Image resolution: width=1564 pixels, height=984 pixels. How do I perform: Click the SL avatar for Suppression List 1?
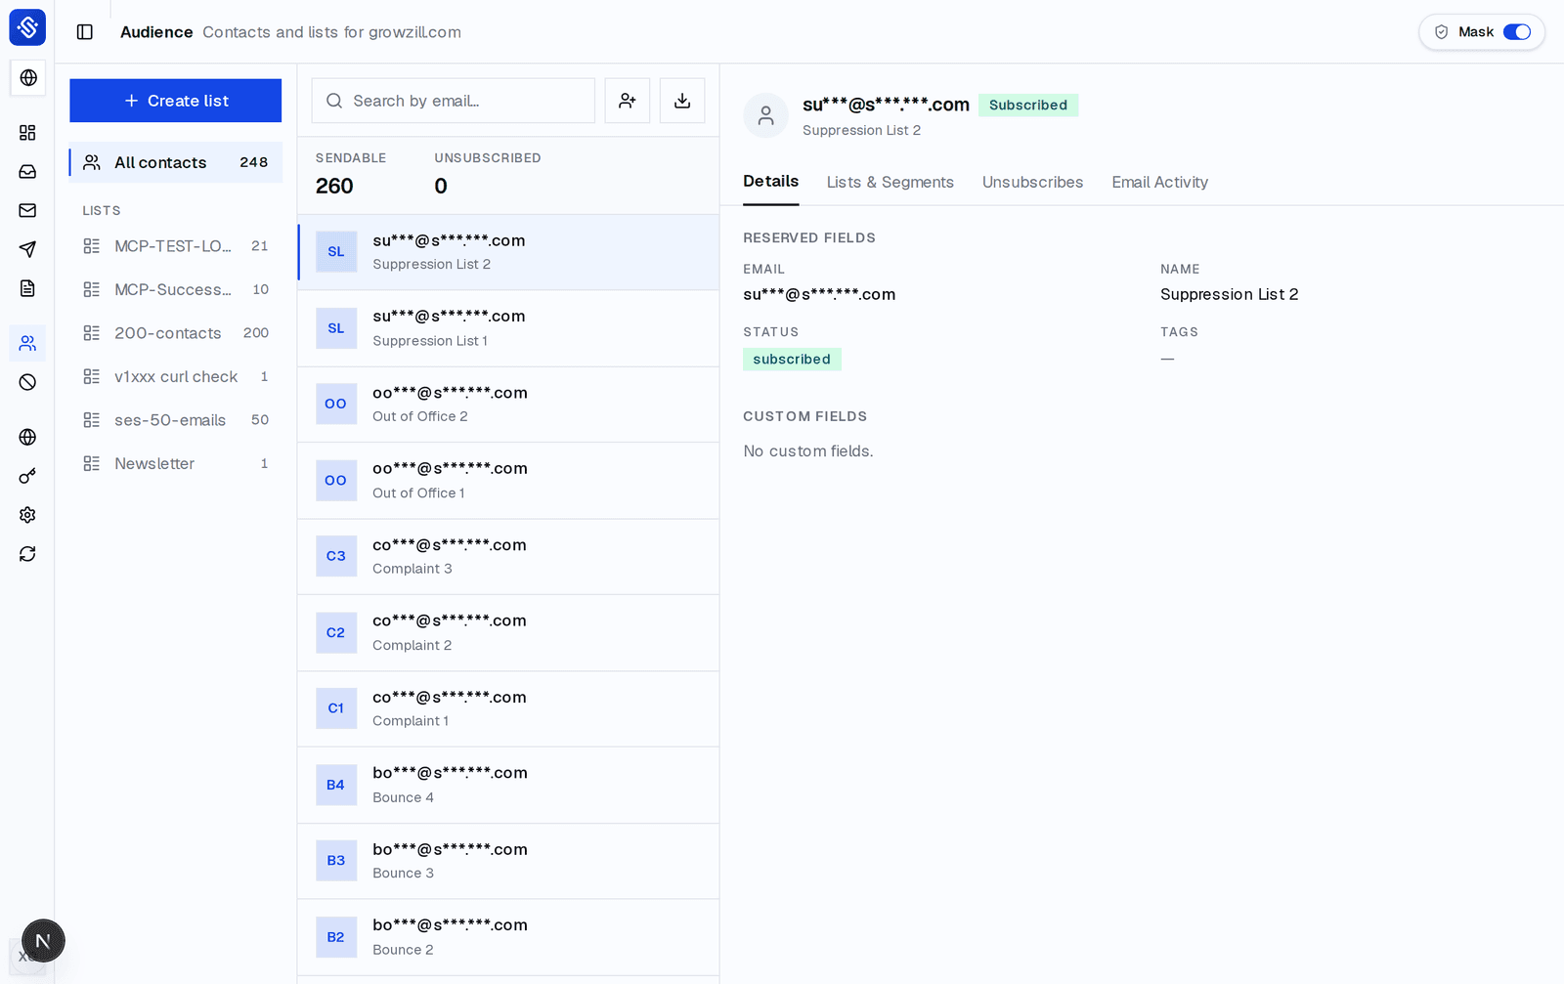tap(336, 328)
